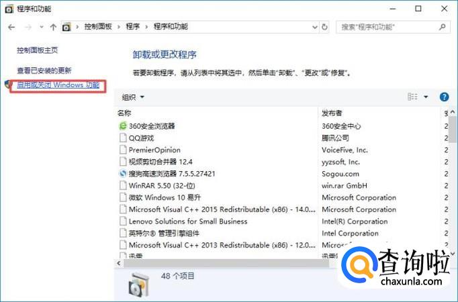
Task: Click the QQ游戏 file icon
Action: click(x=123, y=138)
